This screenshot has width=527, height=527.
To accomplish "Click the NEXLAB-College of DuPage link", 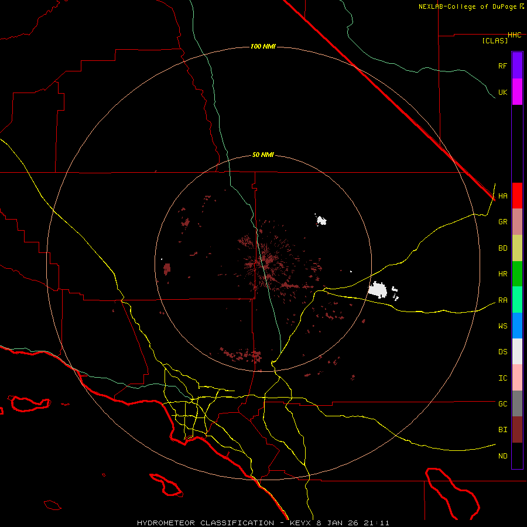I will [468, 6].
